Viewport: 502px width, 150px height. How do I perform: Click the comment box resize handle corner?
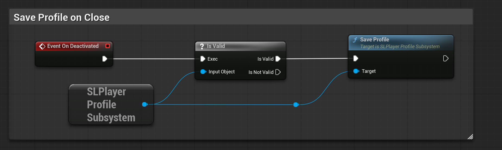470,137
